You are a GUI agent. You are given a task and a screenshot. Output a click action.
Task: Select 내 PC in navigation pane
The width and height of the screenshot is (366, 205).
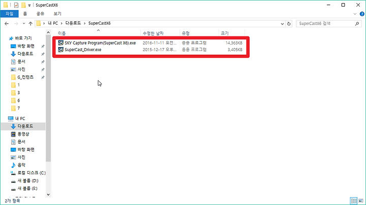20,118
